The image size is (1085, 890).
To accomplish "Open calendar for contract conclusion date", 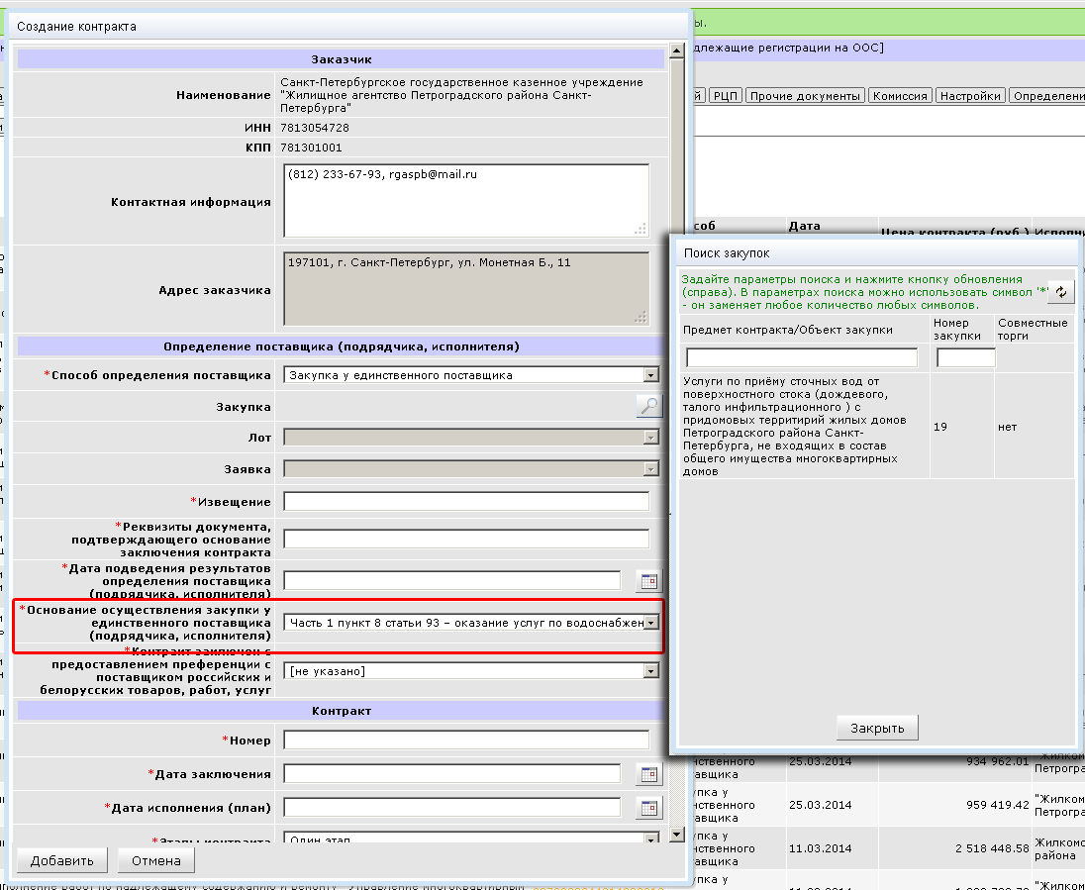I will coord(649,774).
